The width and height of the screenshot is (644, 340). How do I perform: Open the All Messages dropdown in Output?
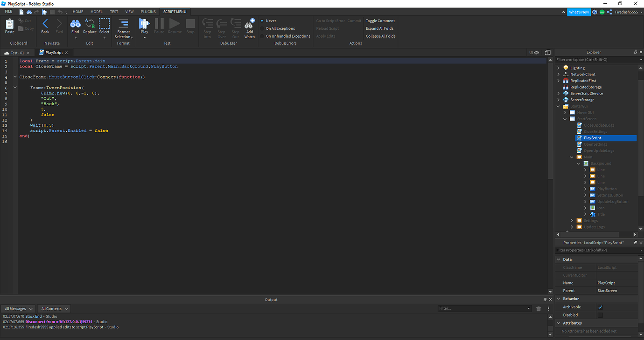[x=18, y=308]
